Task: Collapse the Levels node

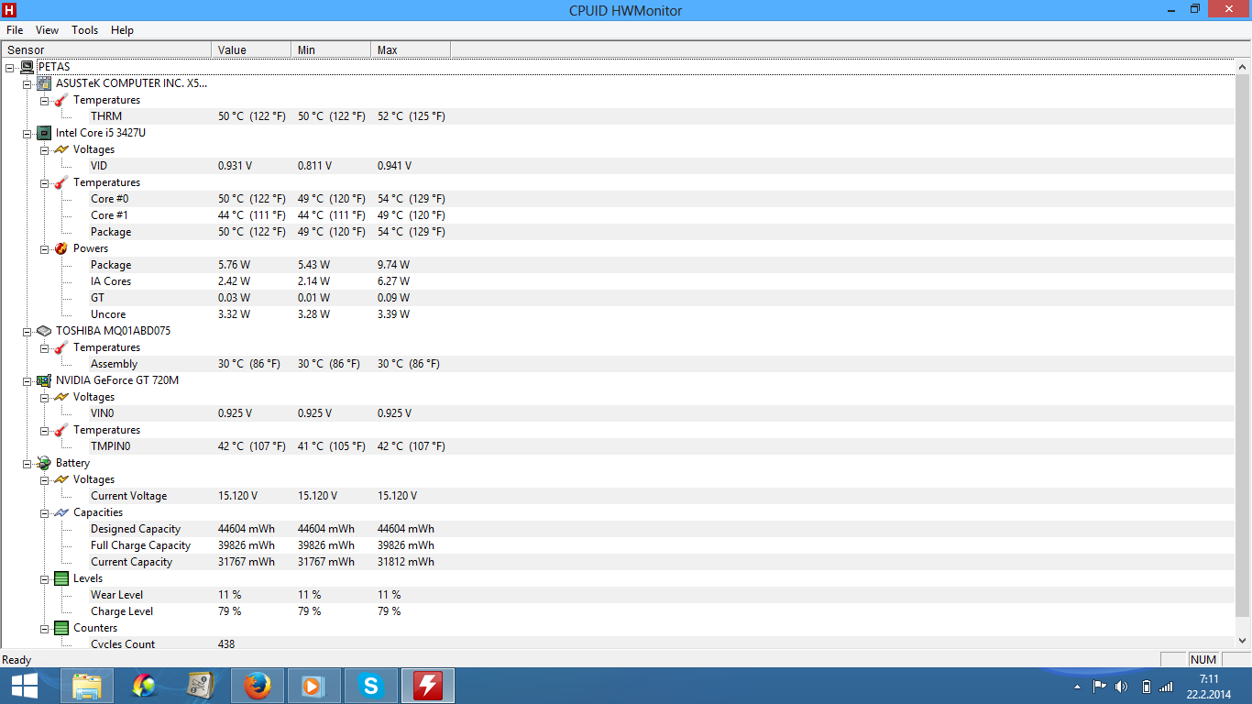Action: (45, 578)
